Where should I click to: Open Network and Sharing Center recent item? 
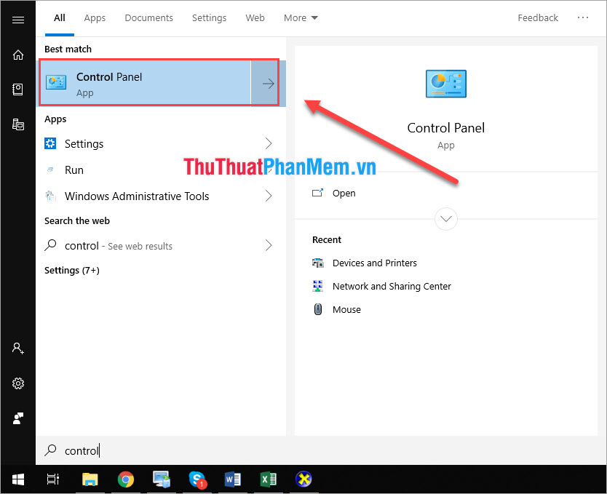tap(391, 287)
